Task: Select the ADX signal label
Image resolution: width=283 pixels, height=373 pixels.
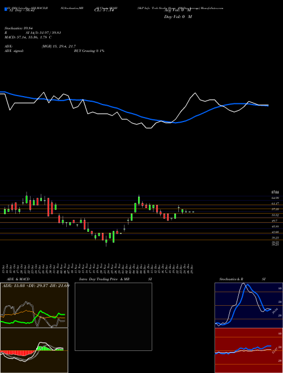Action: (14, 51)
